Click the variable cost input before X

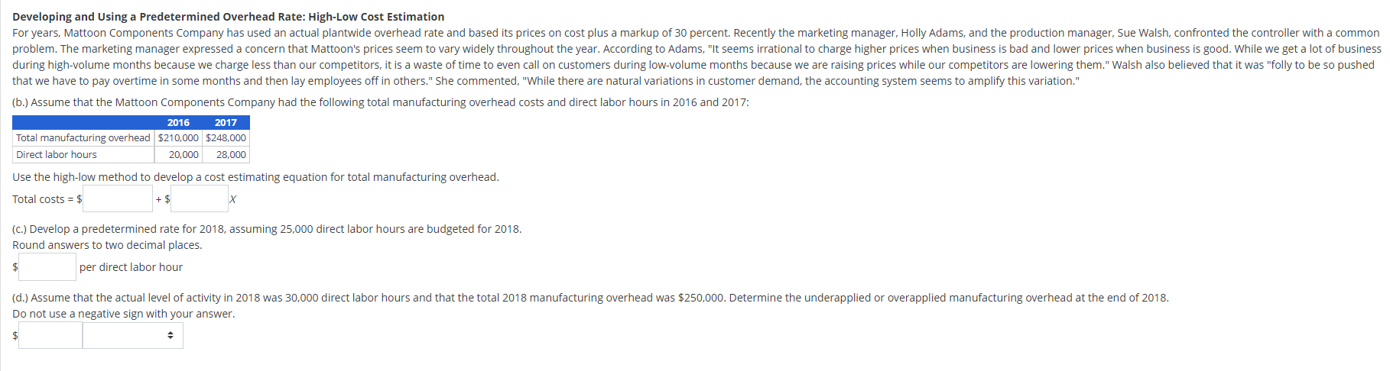pyautogui.click(x=199, y=199)
